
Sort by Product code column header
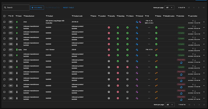pos(78,16)
